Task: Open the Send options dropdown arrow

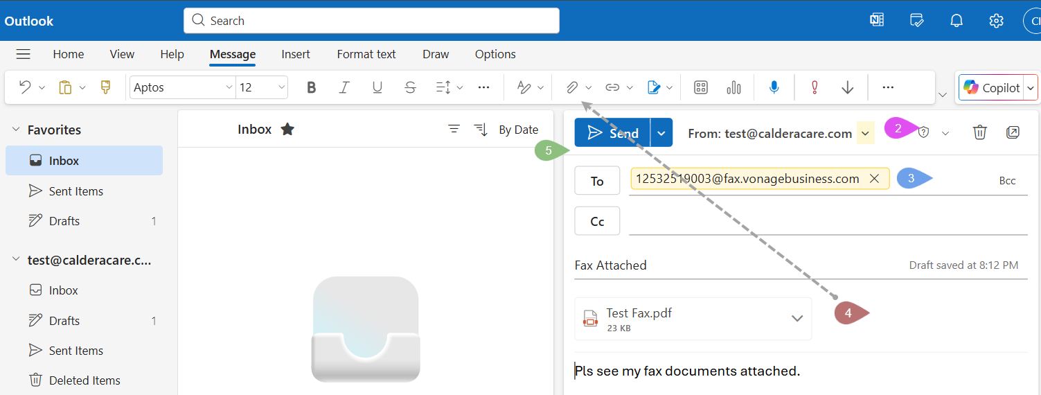Action: (661, 133)
